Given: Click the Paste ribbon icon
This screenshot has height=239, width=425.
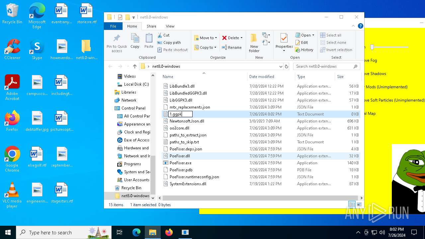Looking at the screenshot, I should coord(149,41).
